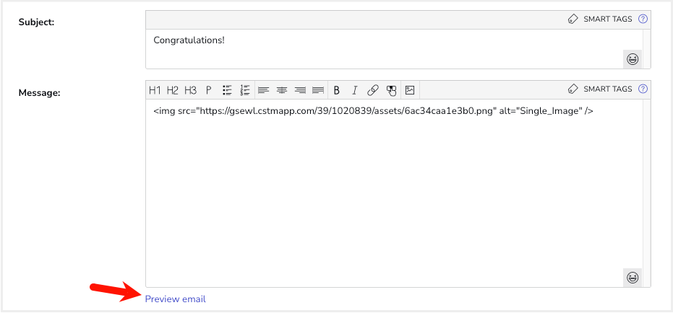The width and height of the screenshot is (673, 313).
Task: Set paragraph format with P button
Action: (x=209, y=90)
